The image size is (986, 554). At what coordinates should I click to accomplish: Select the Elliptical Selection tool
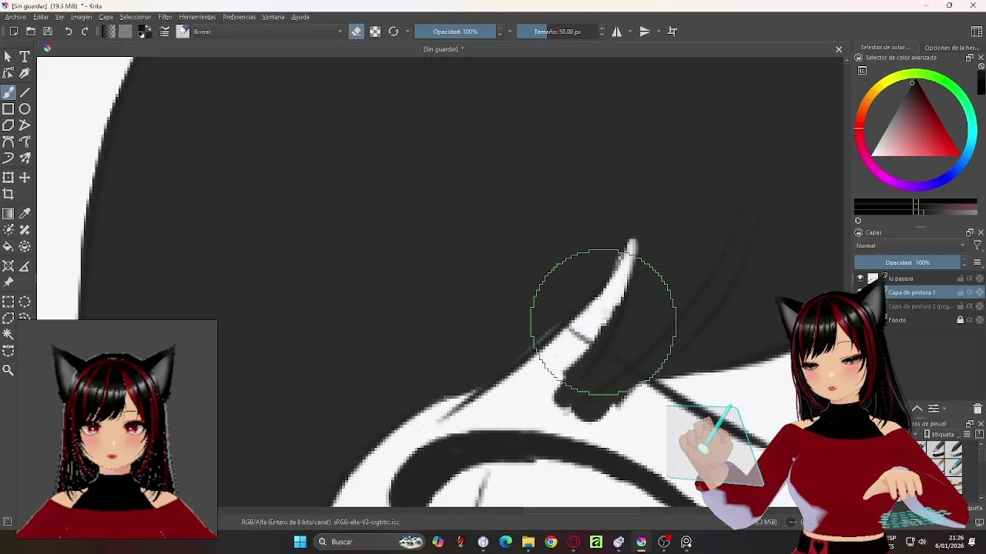(x=25, y=302)
